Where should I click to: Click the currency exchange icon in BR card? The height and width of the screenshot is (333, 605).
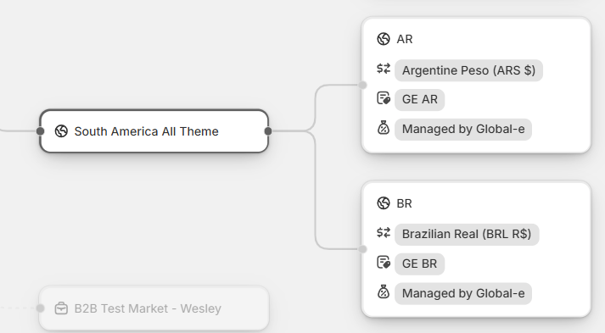pyautogui.click(x=384, y=233)
